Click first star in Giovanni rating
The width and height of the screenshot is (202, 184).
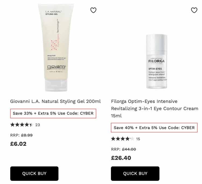[x=12, y=125]
